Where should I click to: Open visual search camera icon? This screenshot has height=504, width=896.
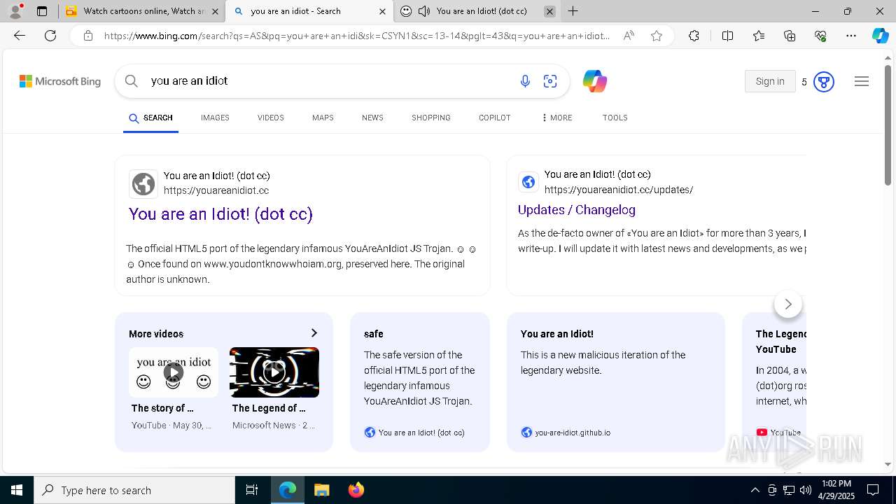(x=550, y=81)
